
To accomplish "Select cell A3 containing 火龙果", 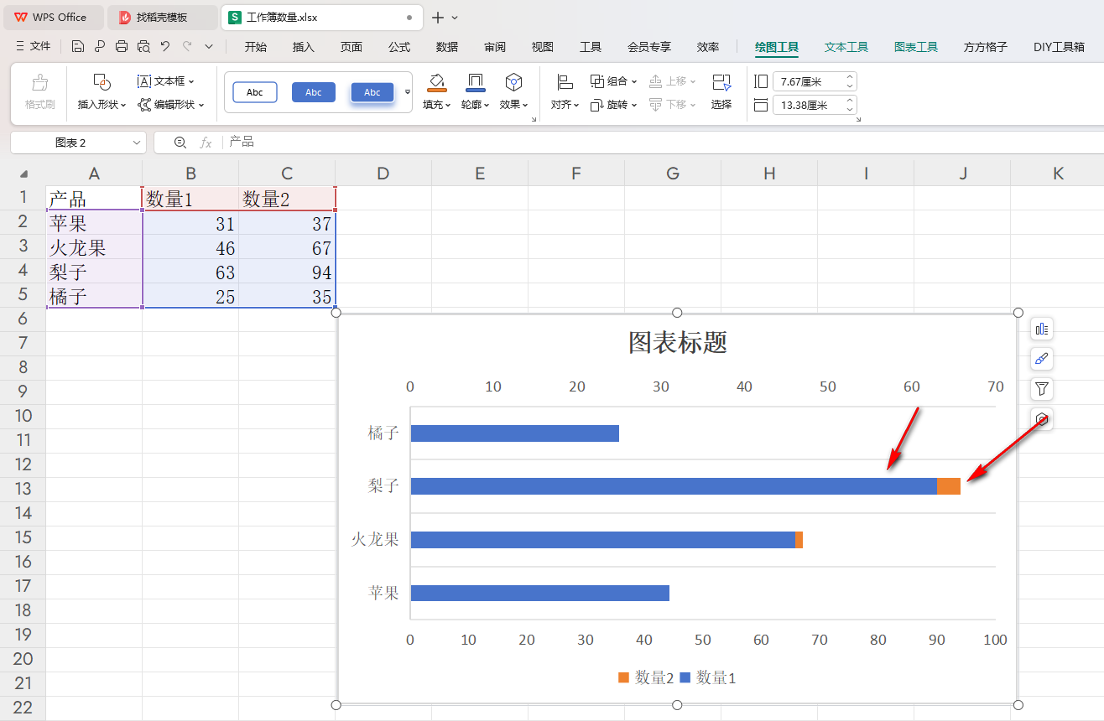I will click(94, 247).
